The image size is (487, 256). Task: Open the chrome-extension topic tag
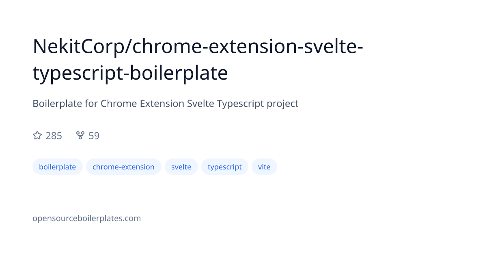coord(123,167)
